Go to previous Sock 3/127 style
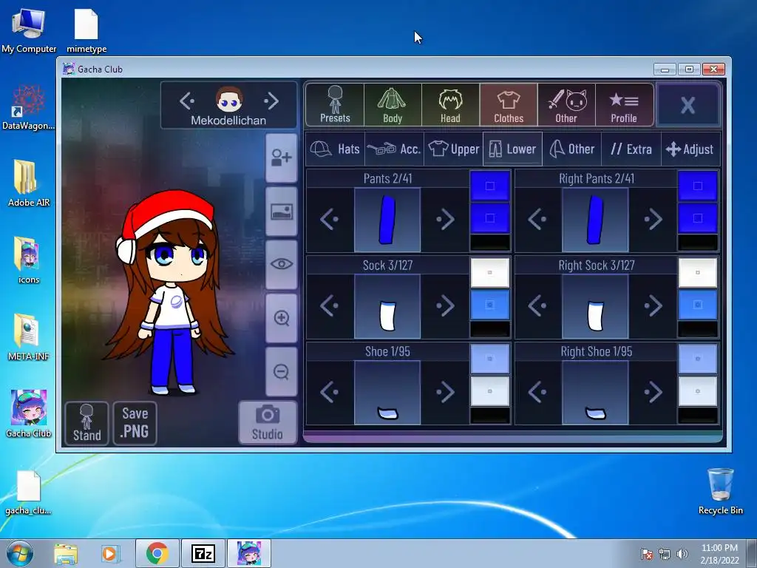The height and width of the screenshot is (568, 757). pyautogui.click(x=330, y=305)
